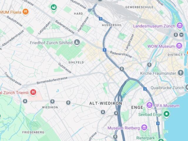This screenshot has width=188, height=141.
Task: Click the Friedhof Zürich Sihlfeld cemetery icon
Action: pos(77,42)
